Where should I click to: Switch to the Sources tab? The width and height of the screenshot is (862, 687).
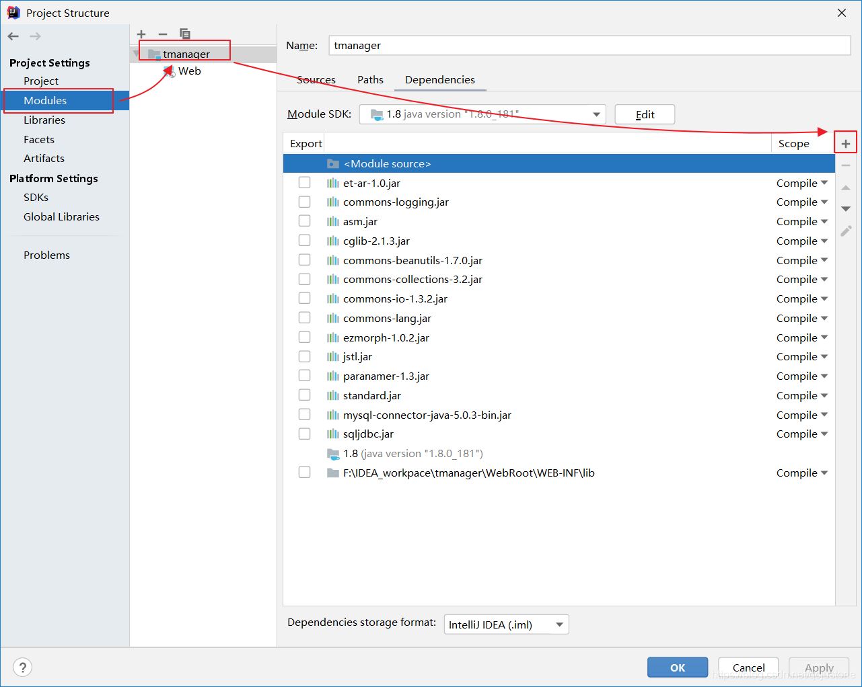(x=316, y=79)
